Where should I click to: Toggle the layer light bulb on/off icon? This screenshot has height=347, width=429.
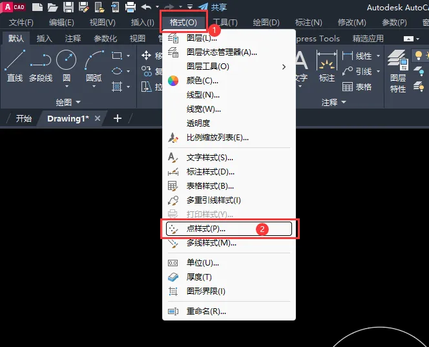coord(418,56)
